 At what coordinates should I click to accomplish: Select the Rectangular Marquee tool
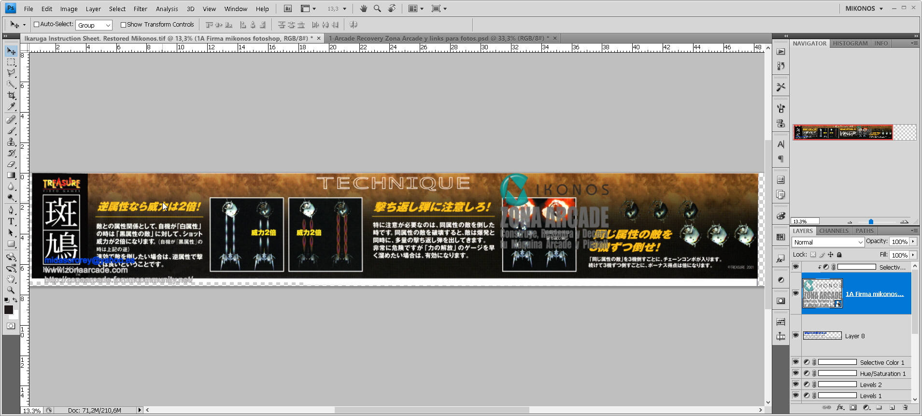(11, 62)
